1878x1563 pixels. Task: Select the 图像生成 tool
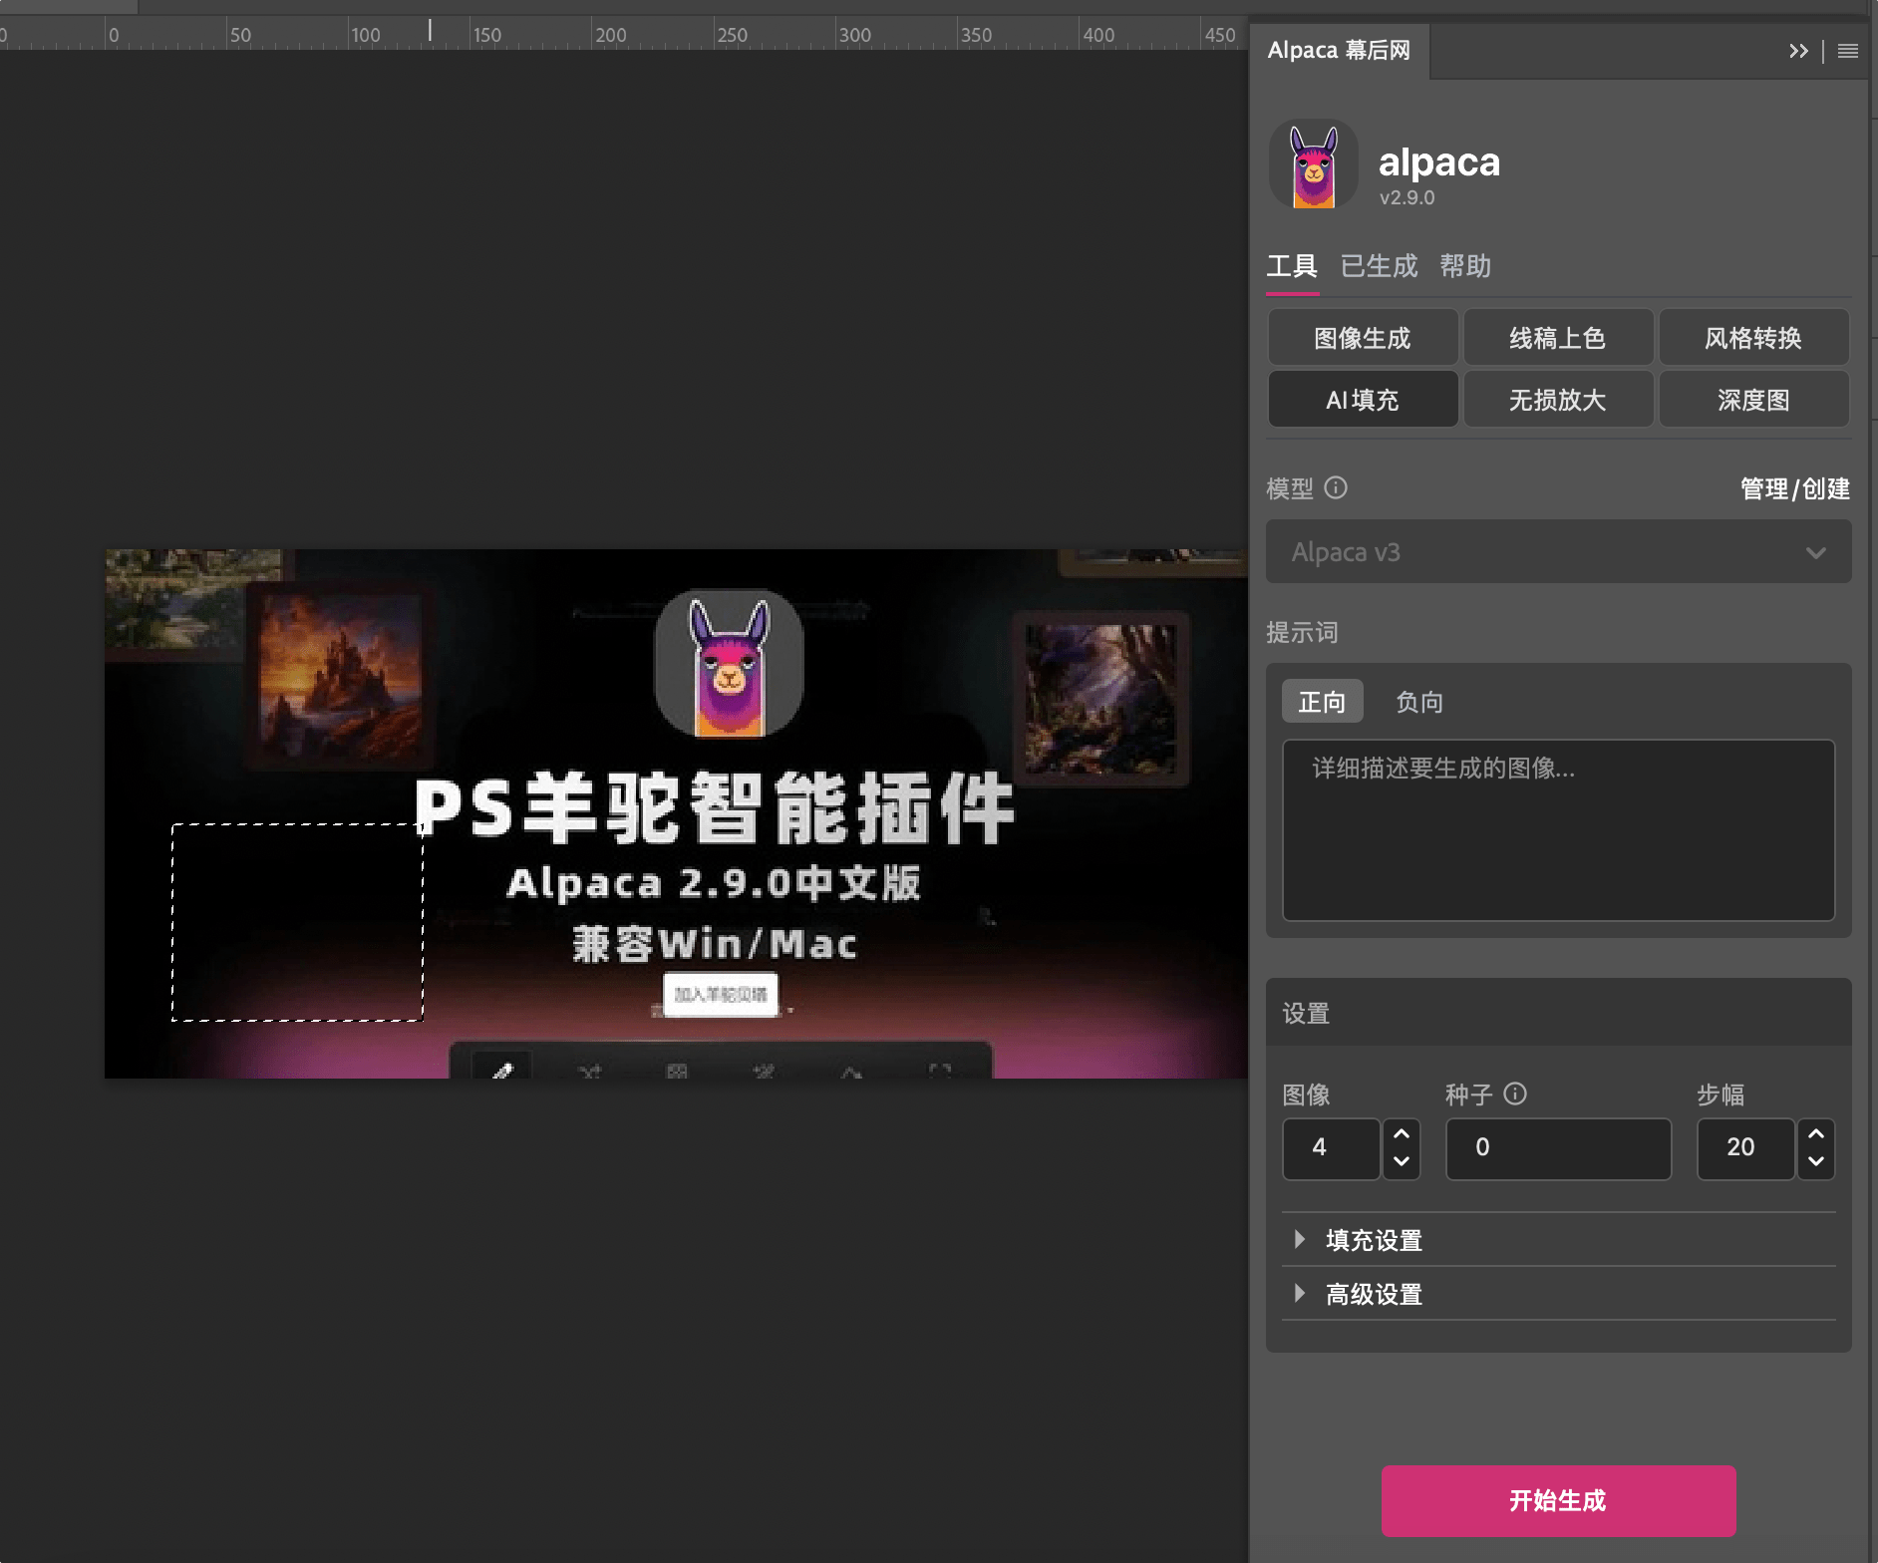1363,338
